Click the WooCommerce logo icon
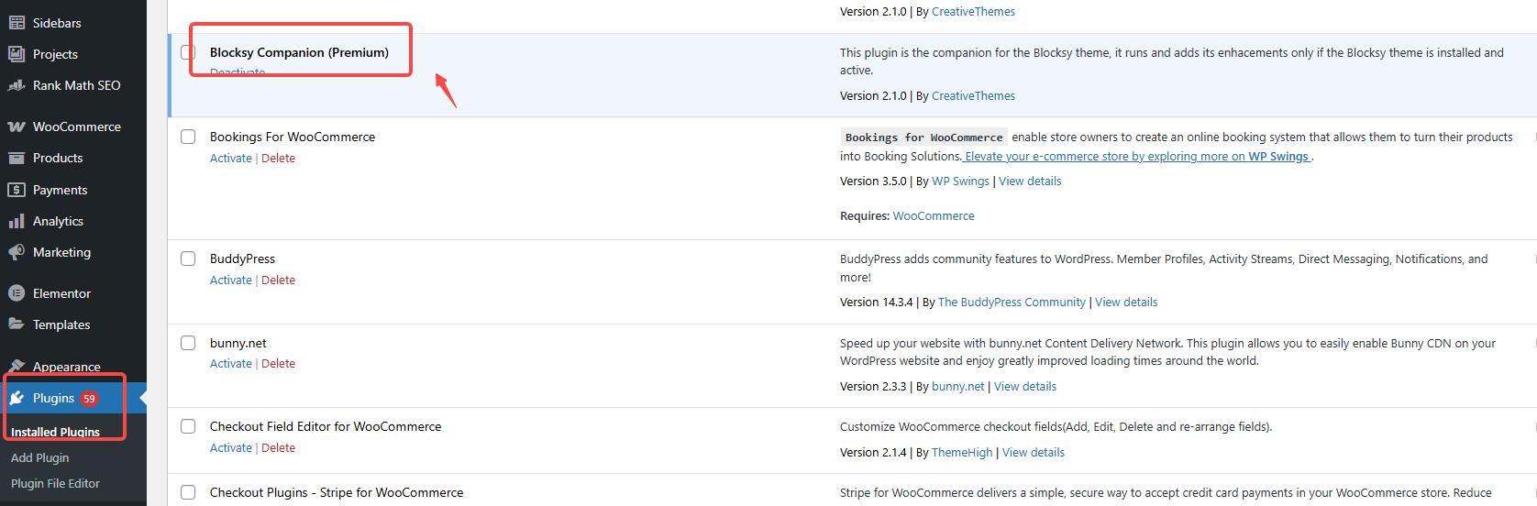This screenshot has width=1537, height=506. click(17, 126)
